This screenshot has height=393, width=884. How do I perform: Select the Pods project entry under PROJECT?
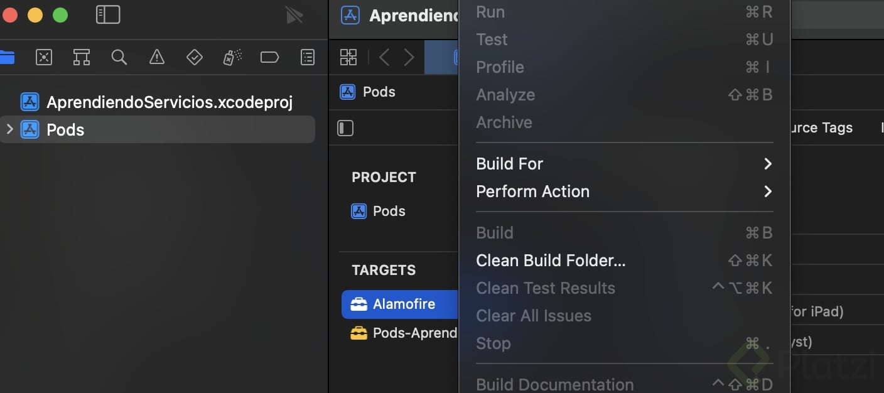pyautogui.click(x=389, y=211)
